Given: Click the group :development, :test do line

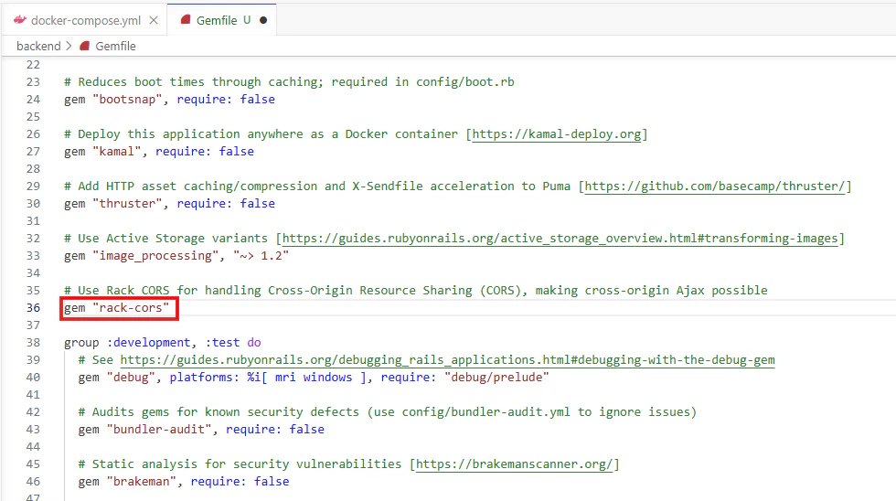Looking at the screenshot, I should coord(163,343).
